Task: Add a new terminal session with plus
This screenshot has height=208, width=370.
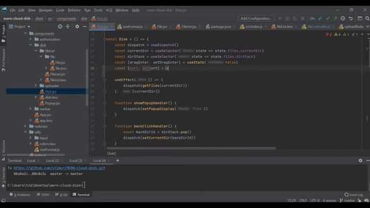Action: (117, 161)
